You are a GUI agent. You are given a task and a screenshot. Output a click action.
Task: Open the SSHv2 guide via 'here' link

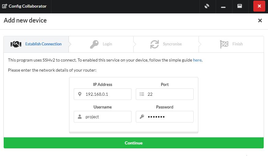pos(197,60)
